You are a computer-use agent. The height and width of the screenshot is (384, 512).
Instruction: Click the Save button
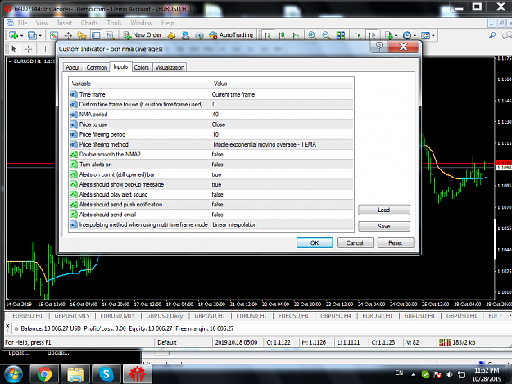pyautogui.click(x=384, y=226)
